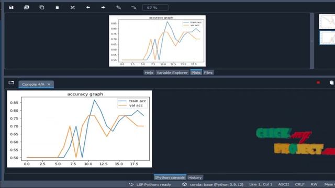Stop the running kernel with red button
Screen dimensions: 335x188
click(318, 83)
